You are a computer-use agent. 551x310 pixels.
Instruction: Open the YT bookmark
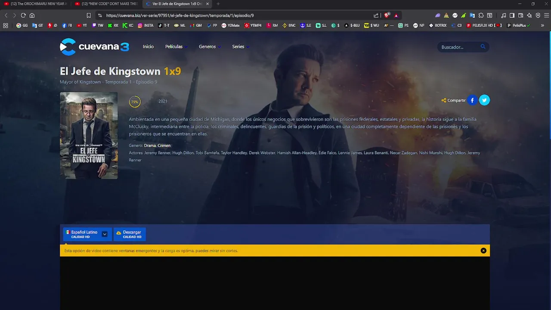(x=82, y=25)
